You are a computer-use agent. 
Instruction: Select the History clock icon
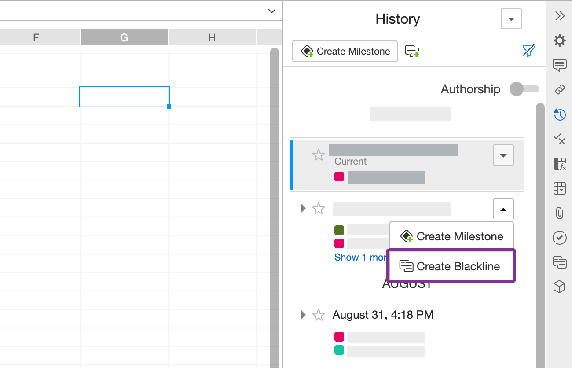pos(559,114)
